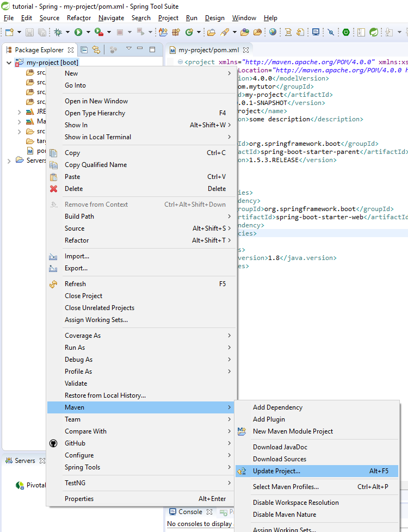Click the Open Web Browser globe icon
This screenshot has height=532, width=408.
[x=273, y=32]
